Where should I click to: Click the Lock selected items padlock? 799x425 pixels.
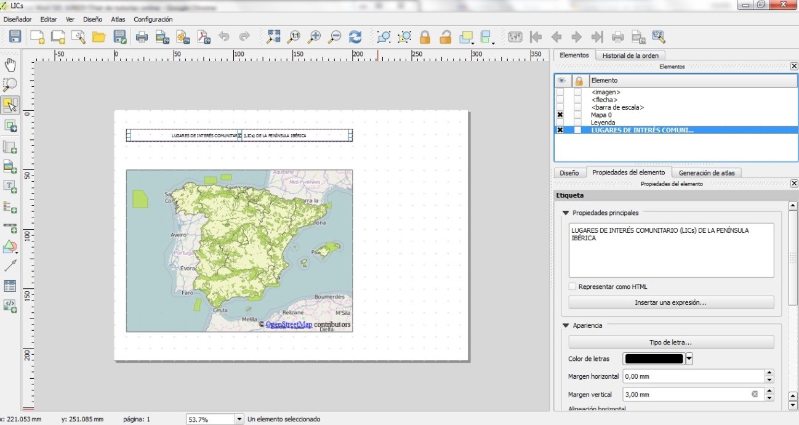[425, 37]
